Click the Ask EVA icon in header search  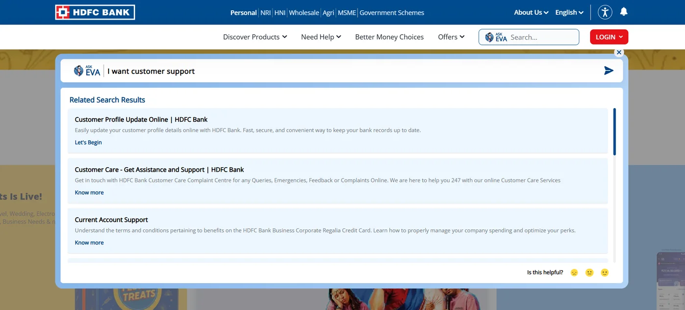[x=496, y=37]
